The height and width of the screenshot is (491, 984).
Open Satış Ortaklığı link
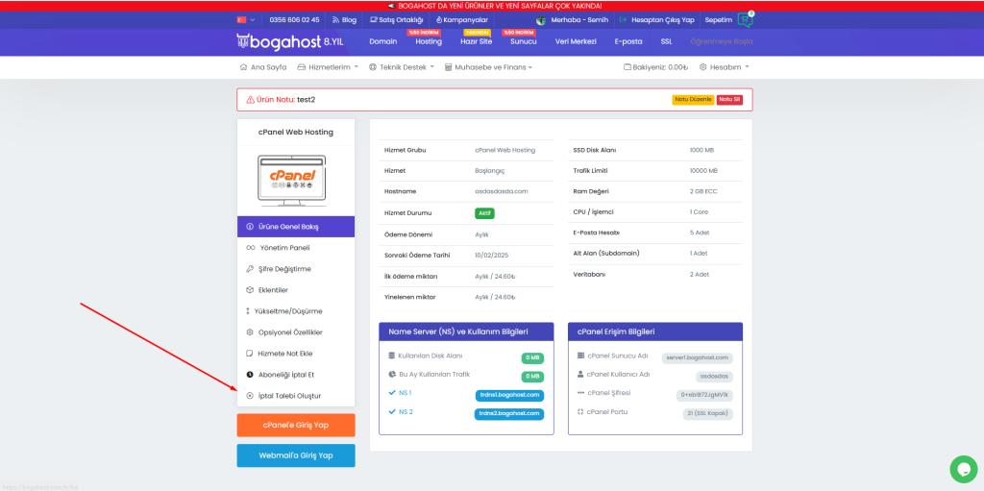(397, 19)
